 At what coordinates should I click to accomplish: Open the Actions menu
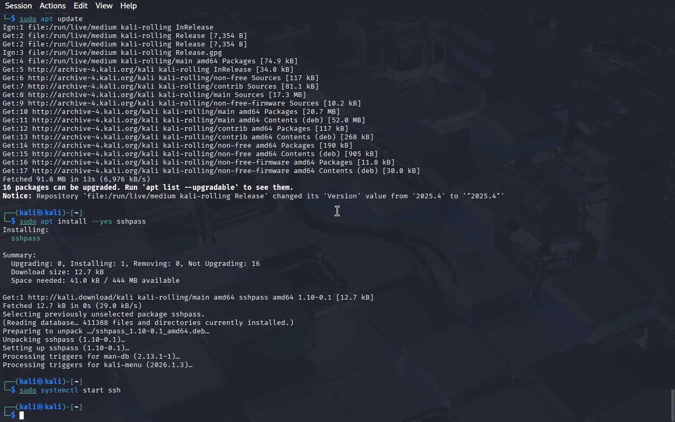[53, 6]
